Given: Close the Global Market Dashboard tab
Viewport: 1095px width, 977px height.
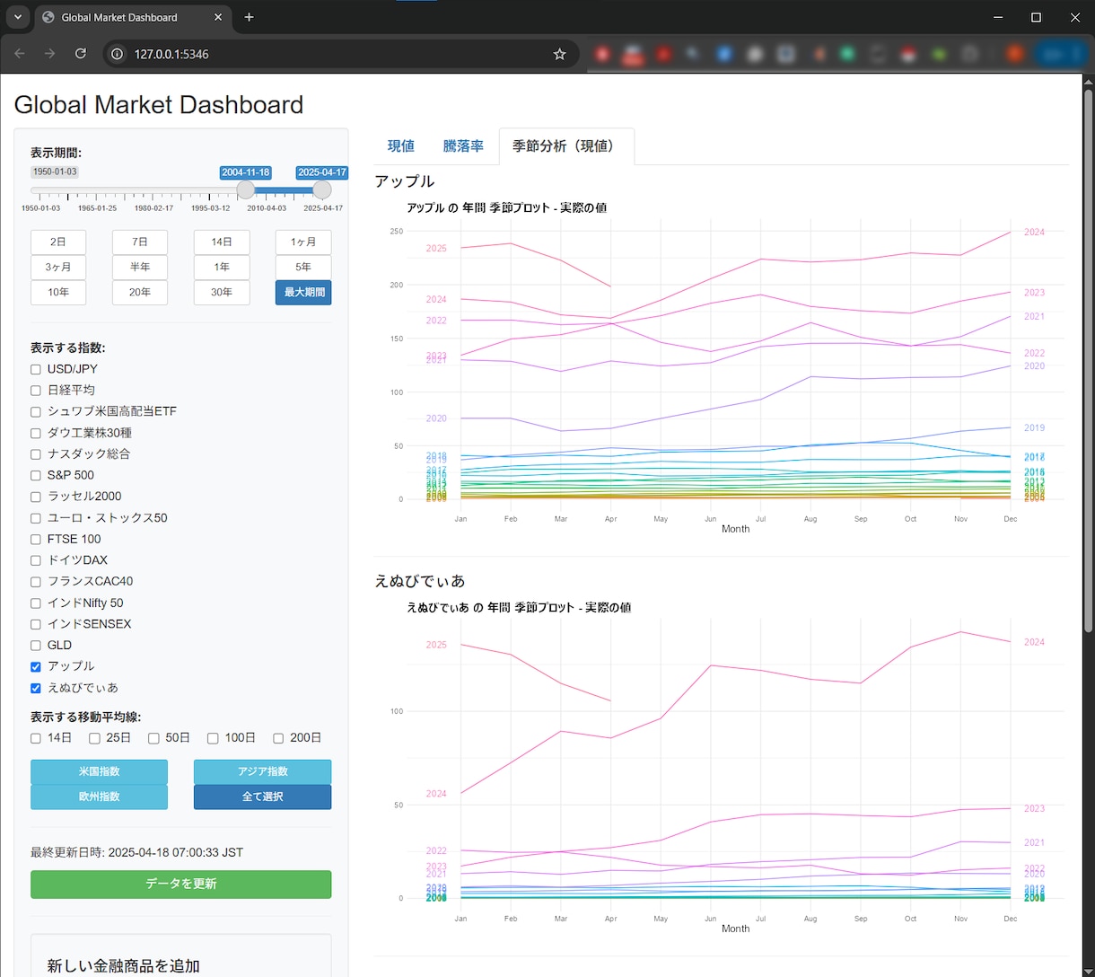Looking at the screenshot, I should [x=218, y=17].
